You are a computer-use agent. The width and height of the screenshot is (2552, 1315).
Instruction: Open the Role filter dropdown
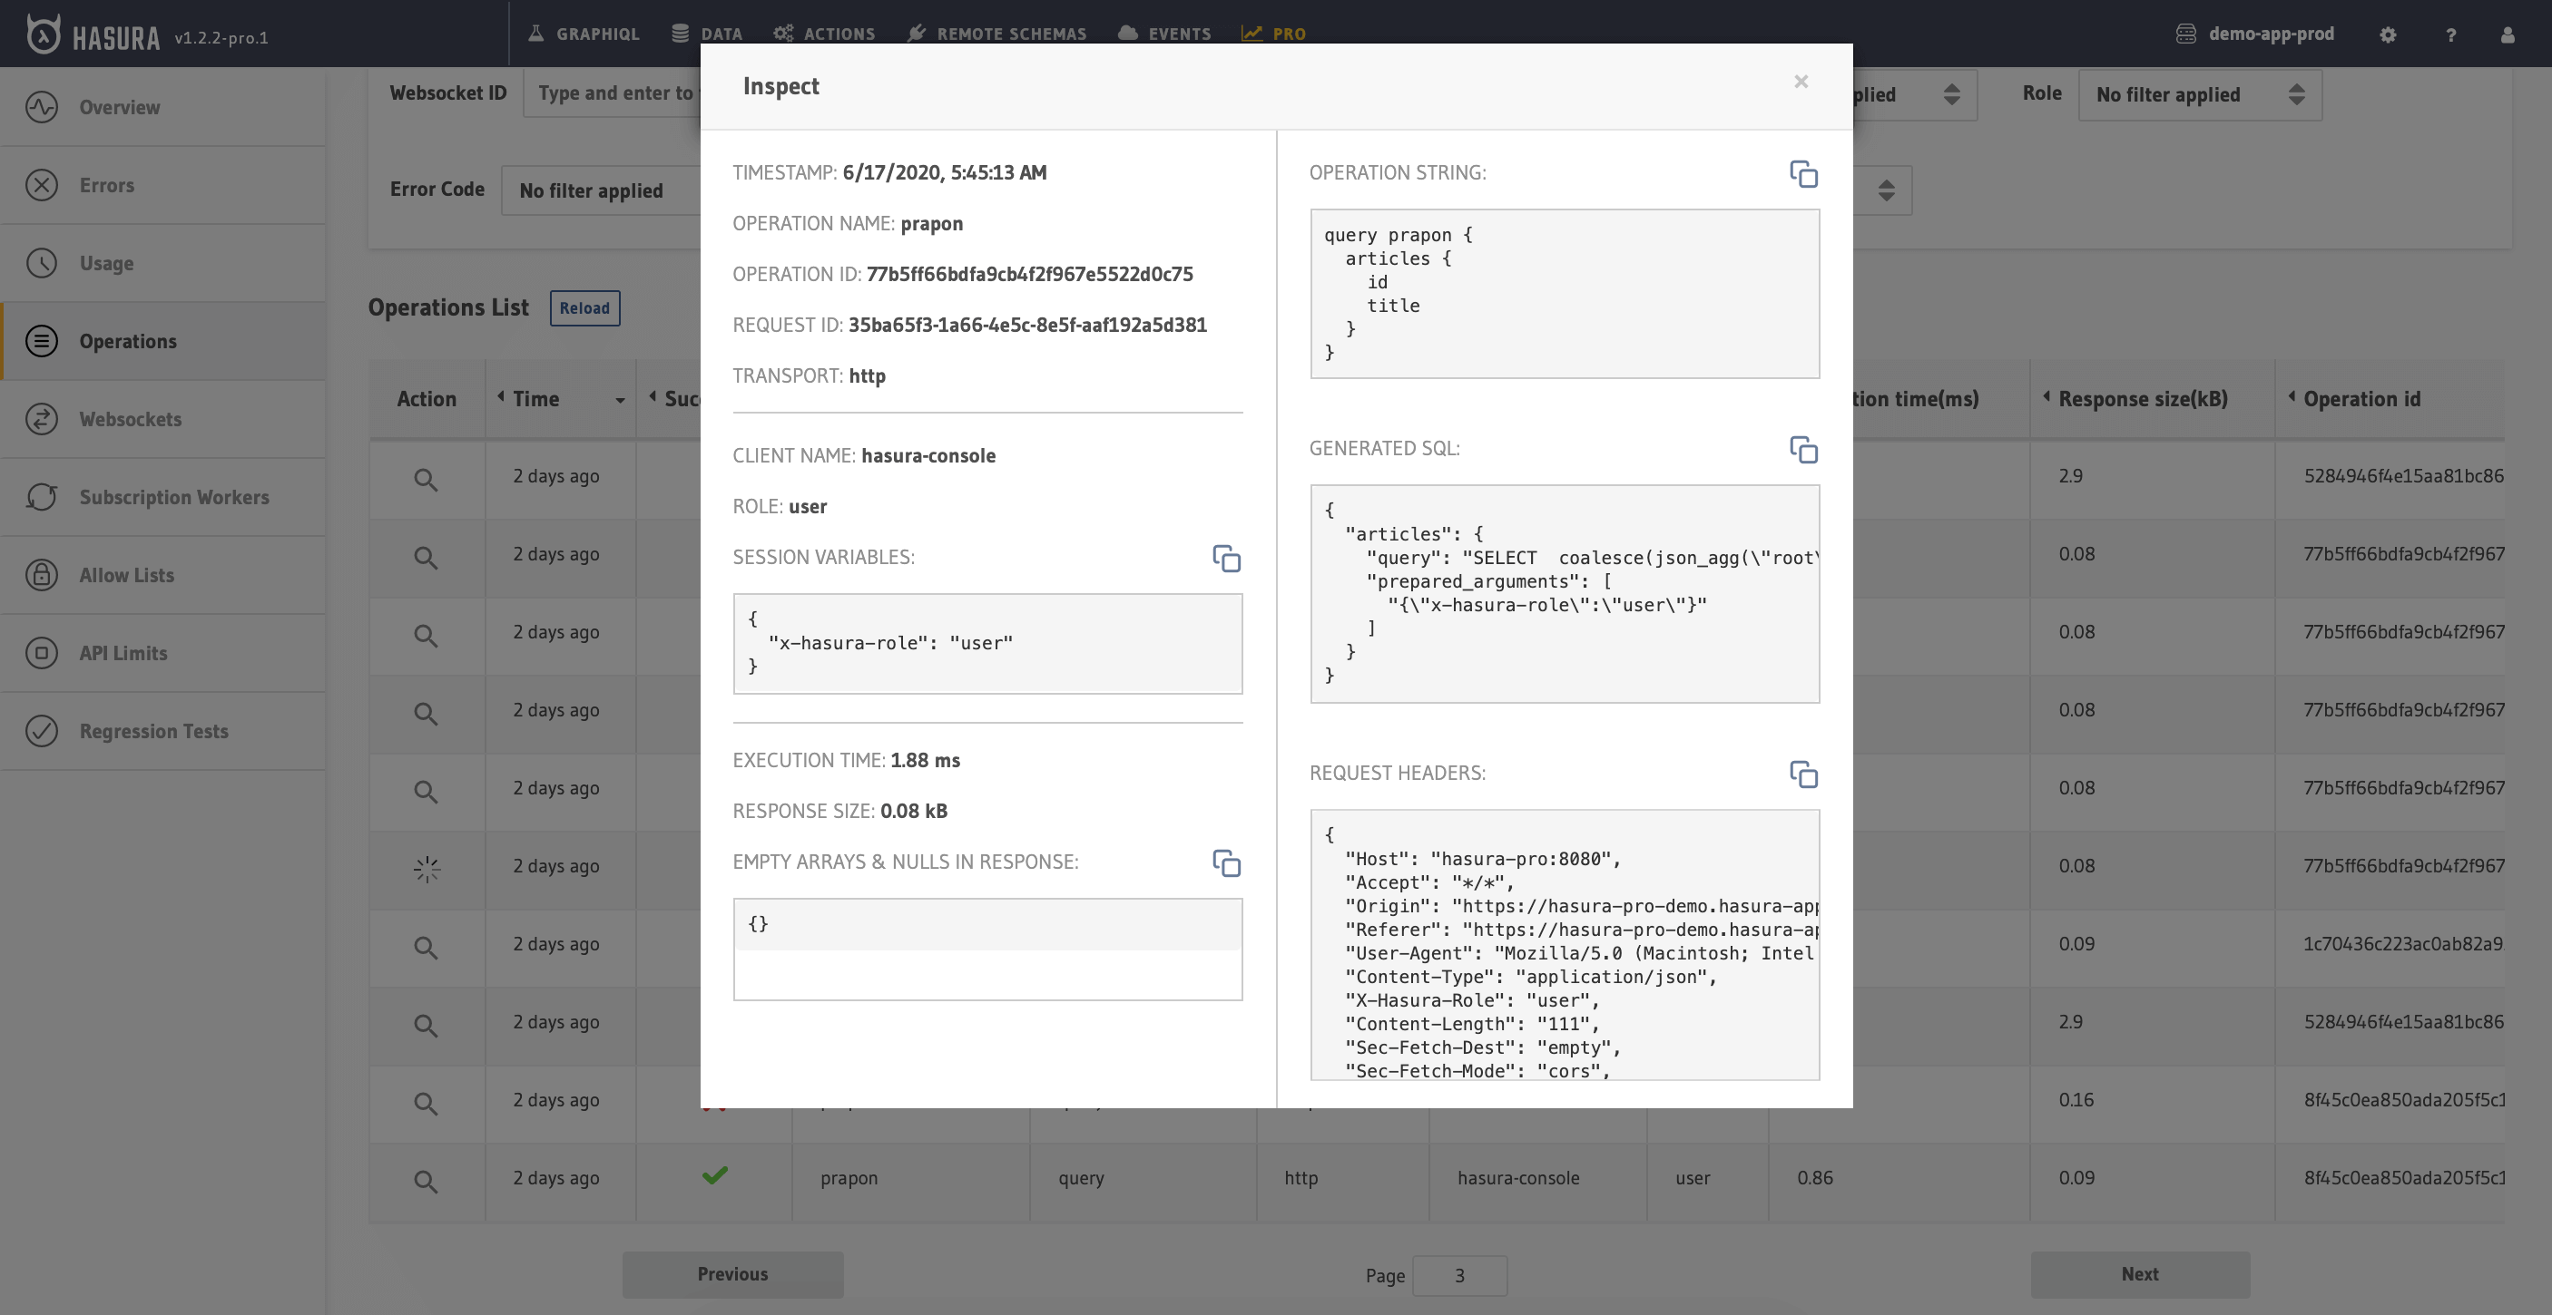(2199, 95)
